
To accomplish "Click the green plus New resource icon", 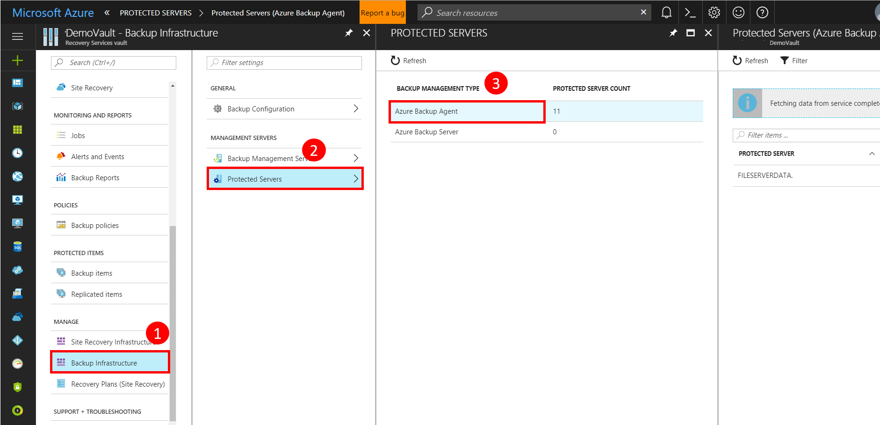I will (17, 60).
